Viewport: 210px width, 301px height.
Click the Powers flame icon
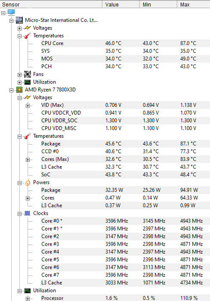pos(28,182)
